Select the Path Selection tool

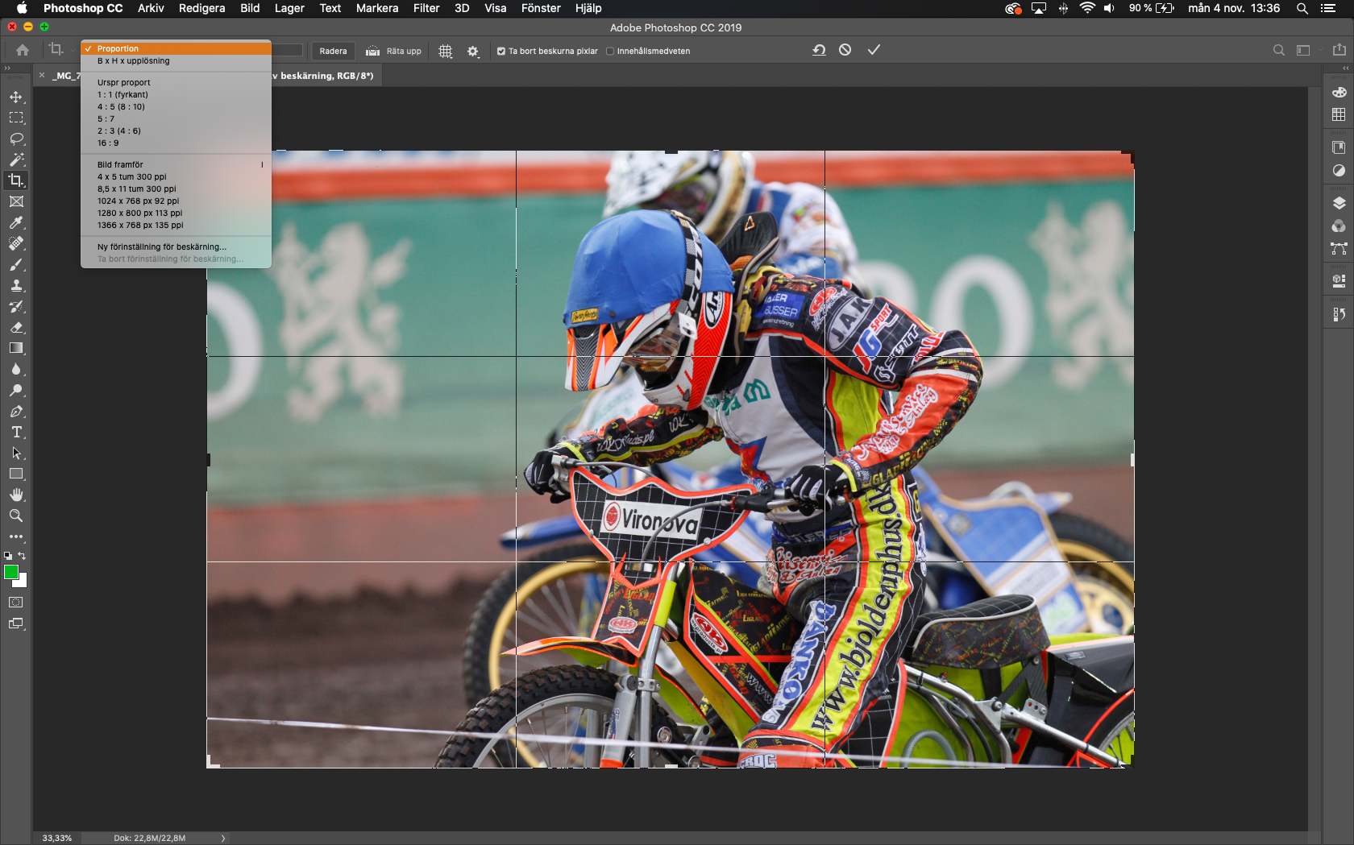(16, 453)
